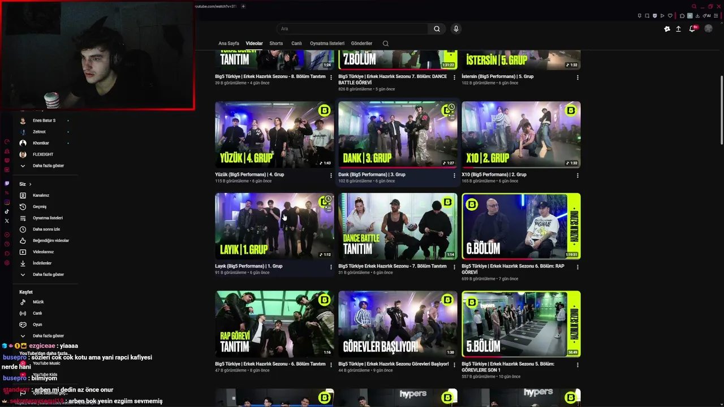
Task: Open the sparkle icon left of upload
Action: [x=667, y=29]
